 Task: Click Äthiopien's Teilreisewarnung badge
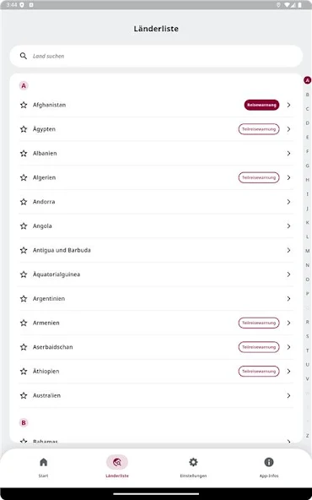click(x=259, y=371)
